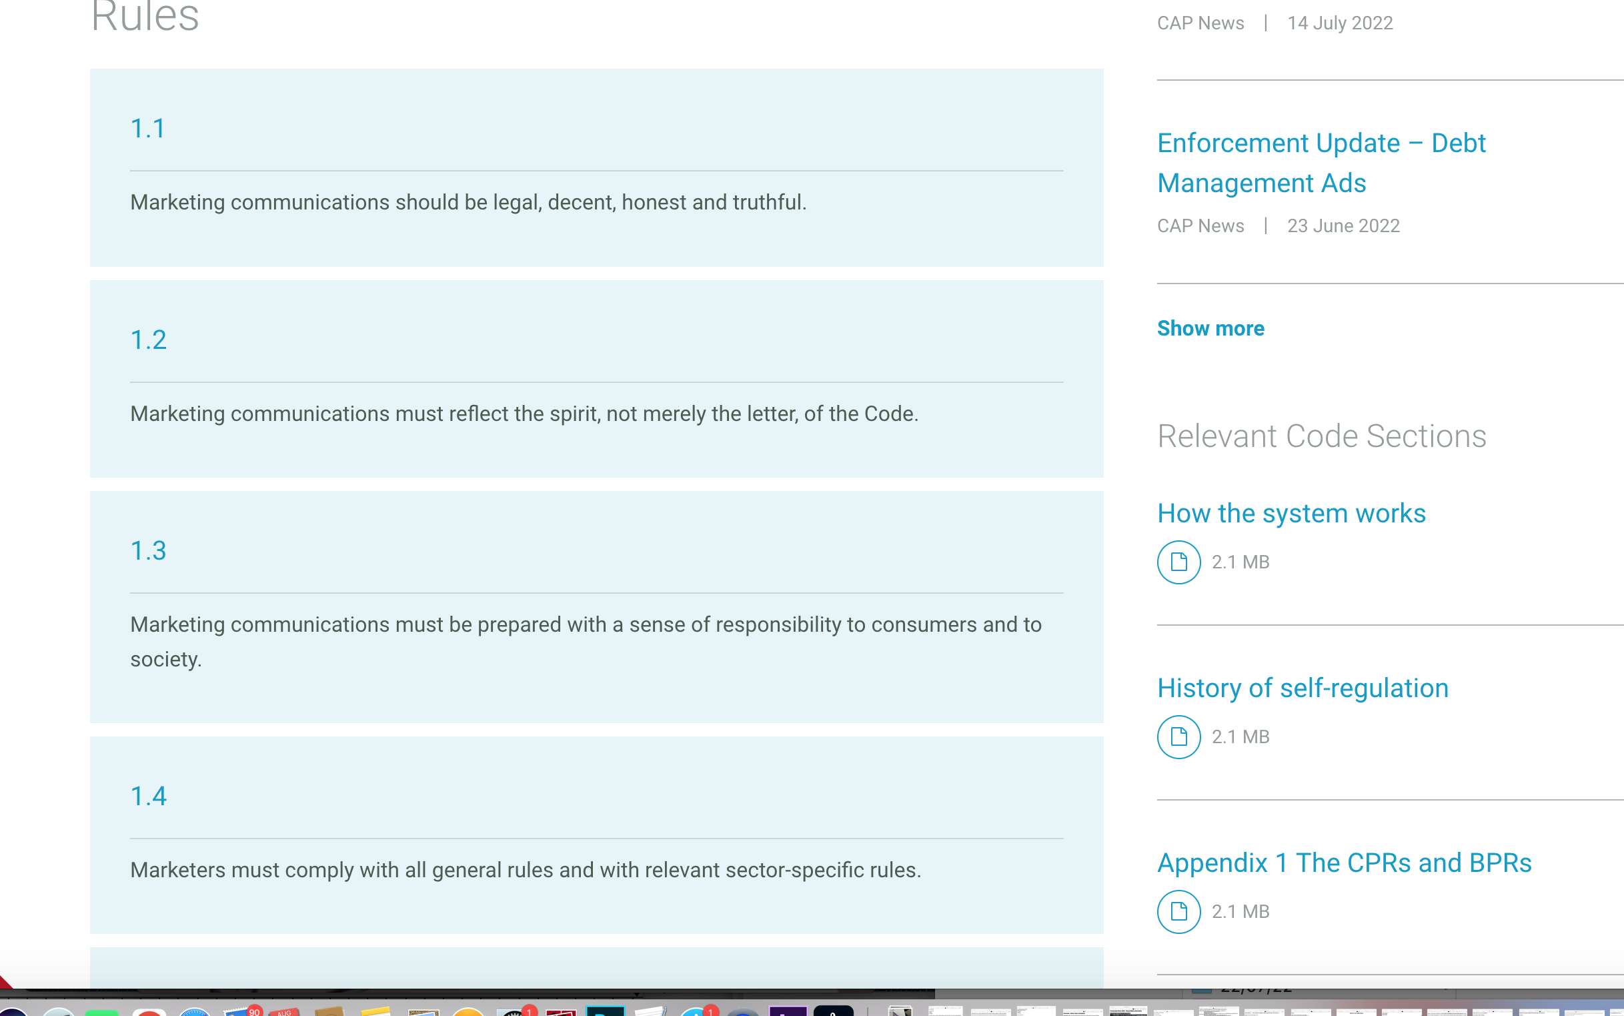Open the yellow Notes icon in the dock
Screen dimensions: 1624x1016
375,1011
